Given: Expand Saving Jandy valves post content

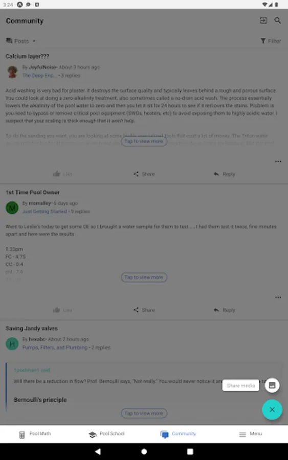Looking at the screenshot, I should coord(144,413).
